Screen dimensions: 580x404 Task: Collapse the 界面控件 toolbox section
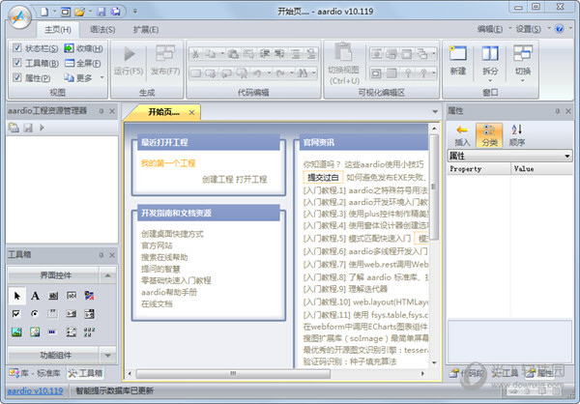[x=107, y=275]
